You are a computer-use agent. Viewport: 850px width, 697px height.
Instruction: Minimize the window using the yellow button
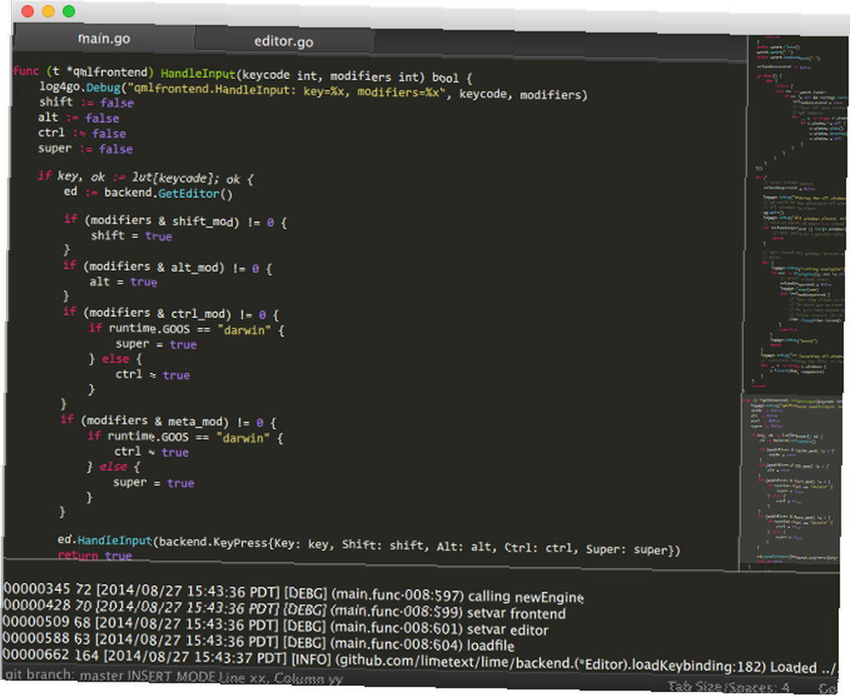[48, 11]
